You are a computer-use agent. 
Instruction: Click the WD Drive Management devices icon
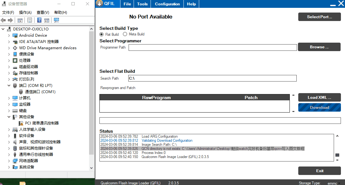[15, 48]
